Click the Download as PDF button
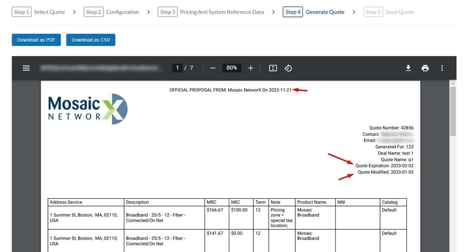 [36, 40]
